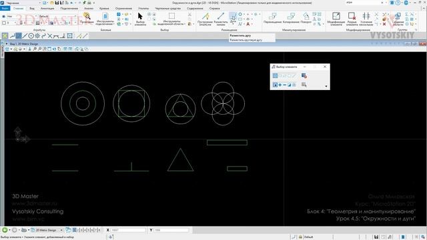The height and width of the screenshot is (240, 427).
Task: Open the Файл backstage tab
Action: [5, 9]
